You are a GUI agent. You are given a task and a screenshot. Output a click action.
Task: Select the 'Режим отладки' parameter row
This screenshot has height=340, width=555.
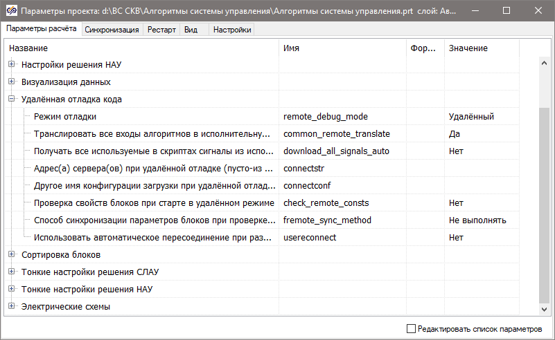(x=65, y=117)
